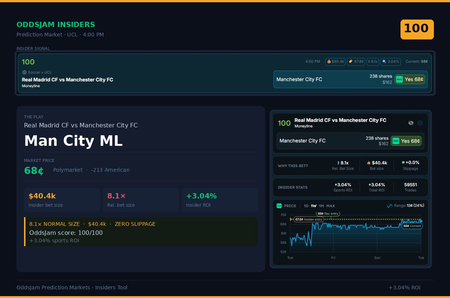Click the money bag $40.4k chip in signal bar
The image size is (450, 298).
[335, 62]
